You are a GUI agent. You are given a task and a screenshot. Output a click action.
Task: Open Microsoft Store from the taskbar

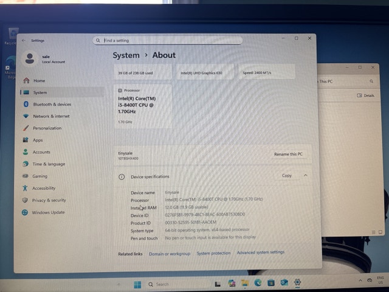tap(271, 282)
